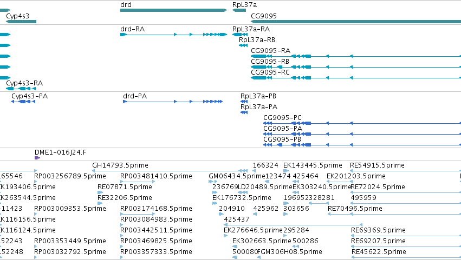Screen dimensions: 461x260
Task: Click the Cyp4s3-PA protein label
Action: [x=29, y=96]
